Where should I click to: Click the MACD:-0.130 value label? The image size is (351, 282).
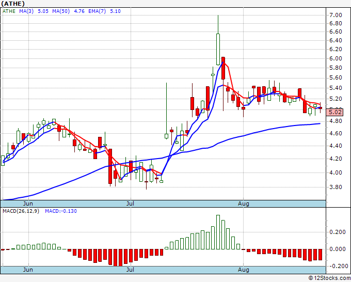click(x=61, y=211)
